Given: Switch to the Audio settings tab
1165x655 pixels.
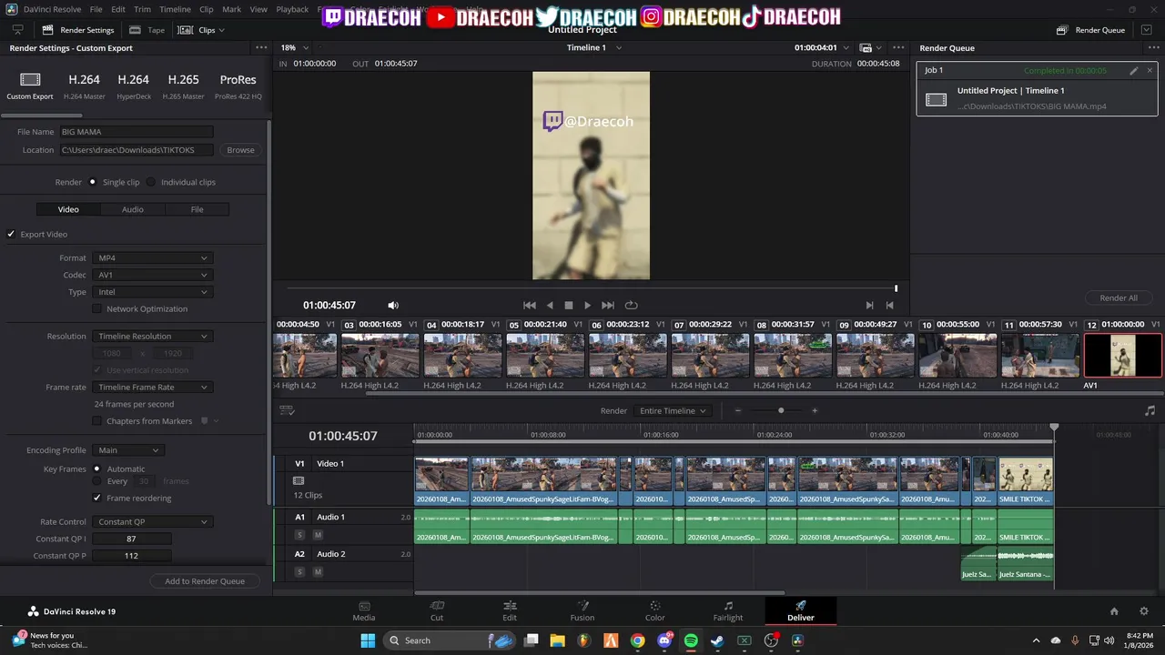Looking at the screenshot, I should click(133, 209).
